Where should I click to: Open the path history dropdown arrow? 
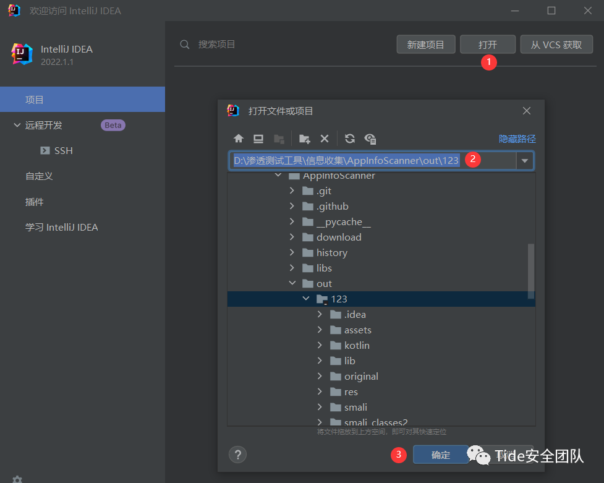525,161
